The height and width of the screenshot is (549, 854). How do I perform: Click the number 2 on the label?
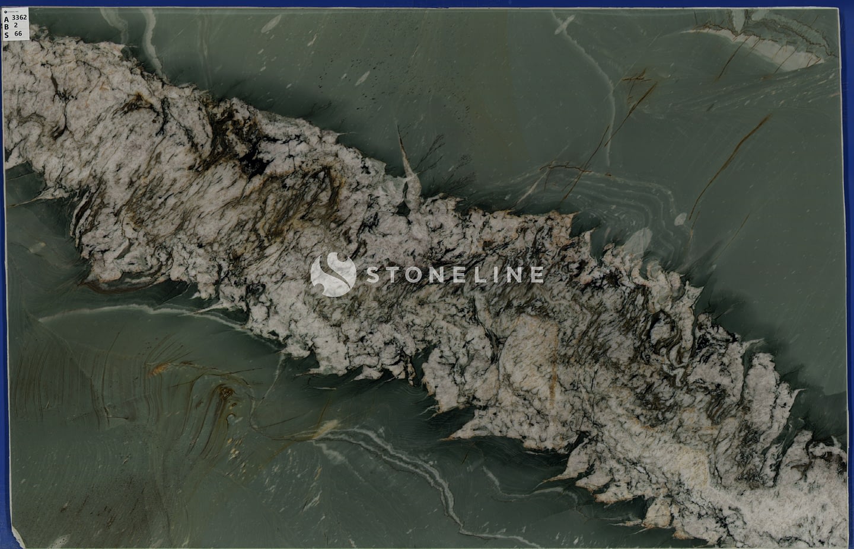click(x=15, y=26)
